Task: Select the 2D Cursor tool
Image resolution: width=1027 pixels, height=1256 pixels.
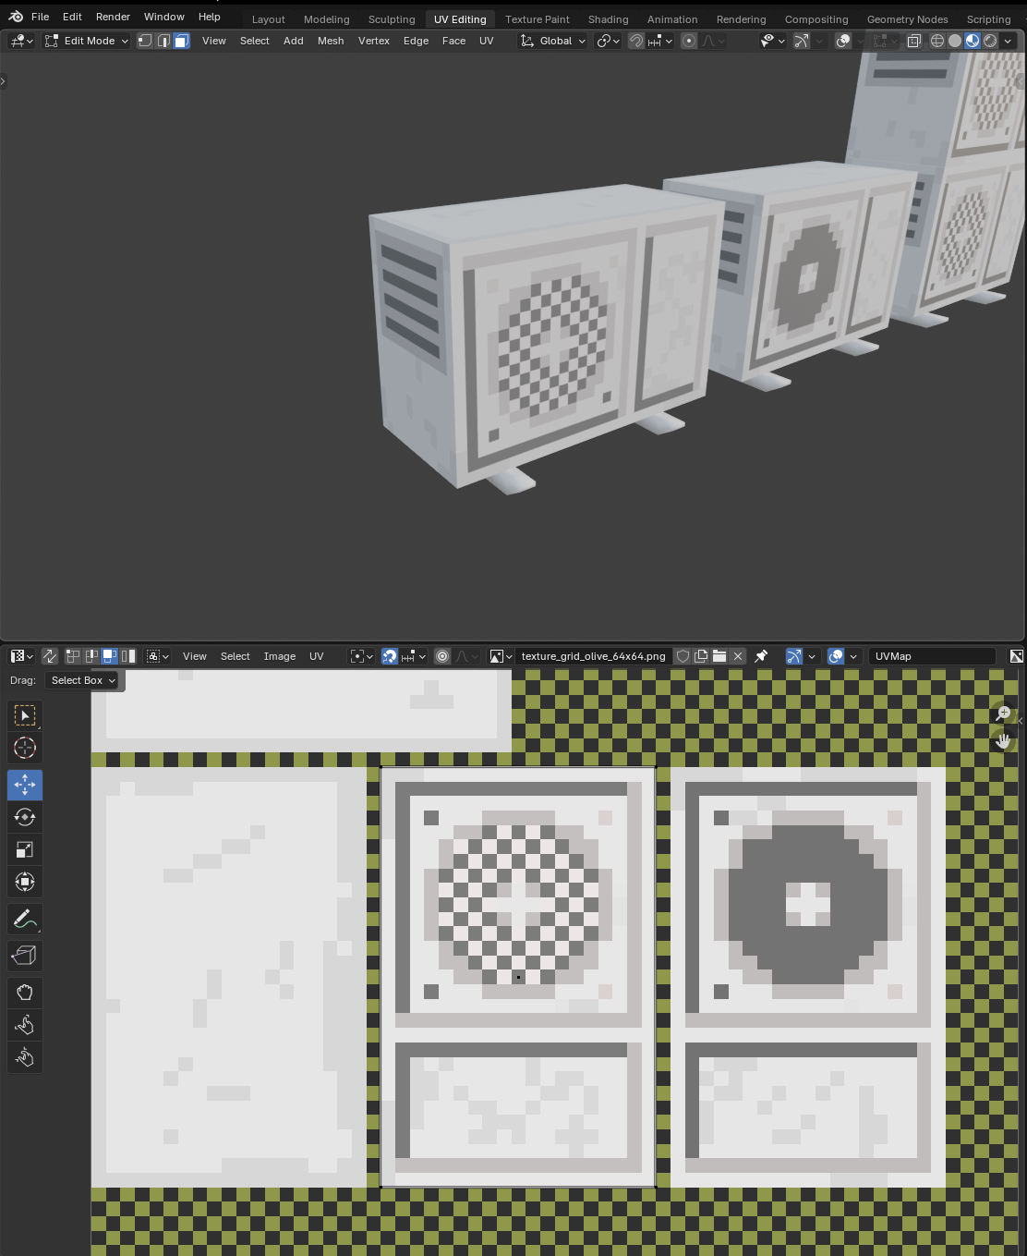Action: (25, 749)
